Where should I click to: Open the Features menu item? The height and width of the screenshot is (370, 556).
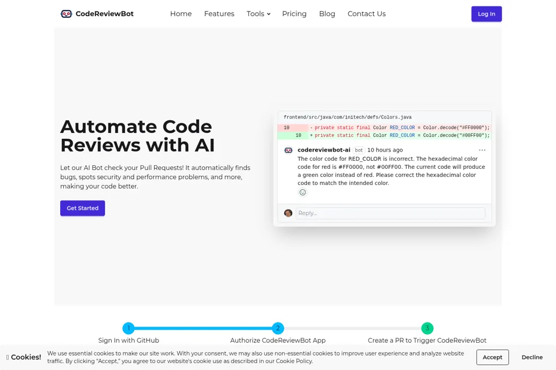[x=219, y=14]
